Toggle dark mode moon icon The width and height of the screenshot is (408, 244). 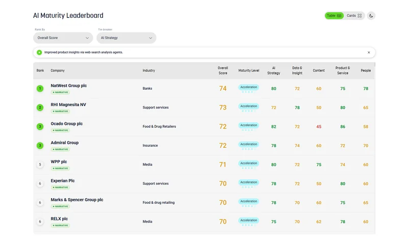click(x=371, y=16)
